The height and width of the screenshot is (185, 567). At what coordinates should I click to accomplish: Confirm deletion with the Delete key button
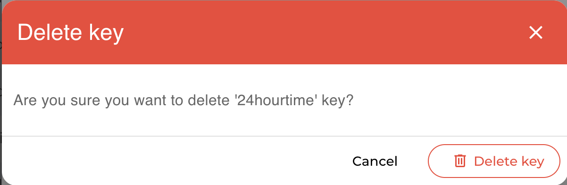pos(493,161)
